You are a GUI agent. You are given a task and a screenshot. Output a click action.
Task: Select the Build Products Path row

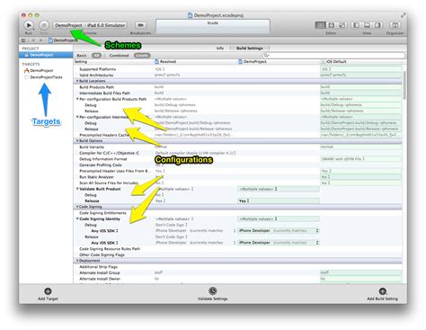coord(238,87)
